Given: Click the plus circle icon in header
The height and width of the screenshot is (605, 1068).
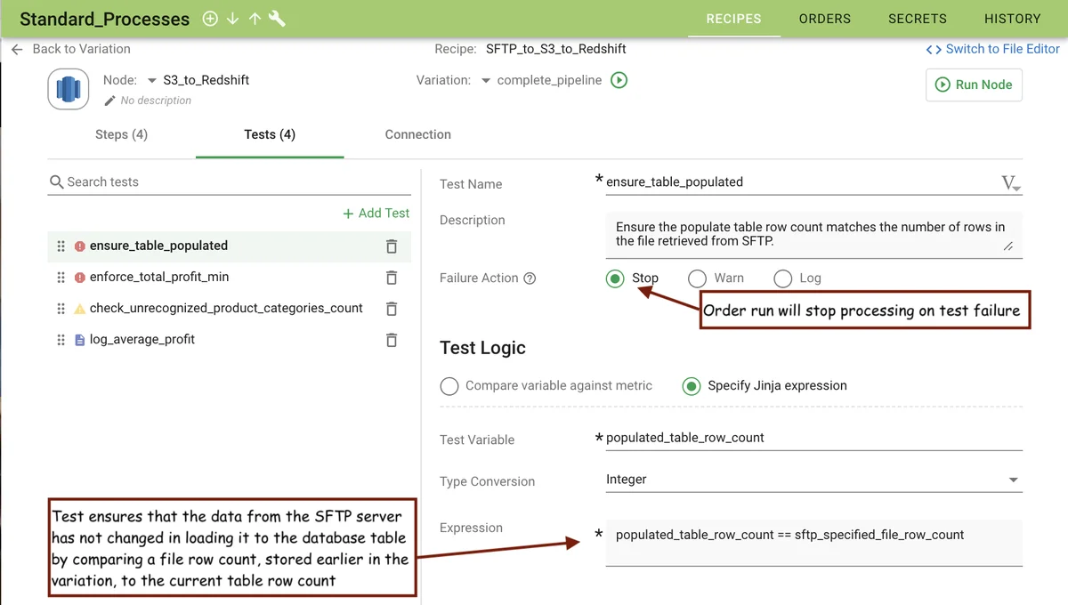Looking at the screenshot, I should 210,19.
